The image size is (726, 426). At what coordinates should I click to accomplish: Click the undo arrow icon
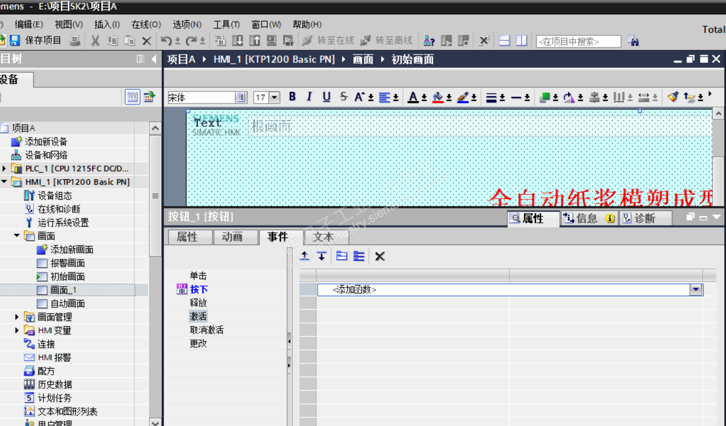click(166, 41)
